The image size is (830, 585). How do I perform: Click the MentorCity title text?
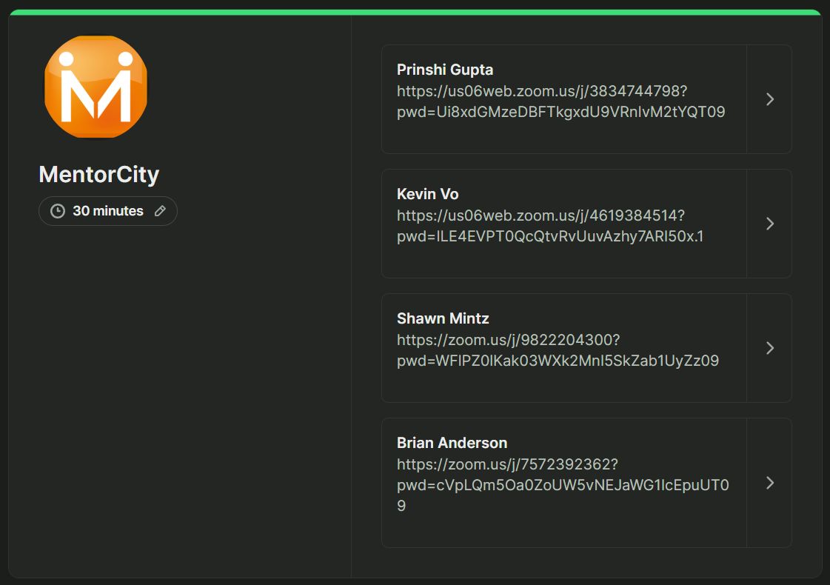click(98, 174)
